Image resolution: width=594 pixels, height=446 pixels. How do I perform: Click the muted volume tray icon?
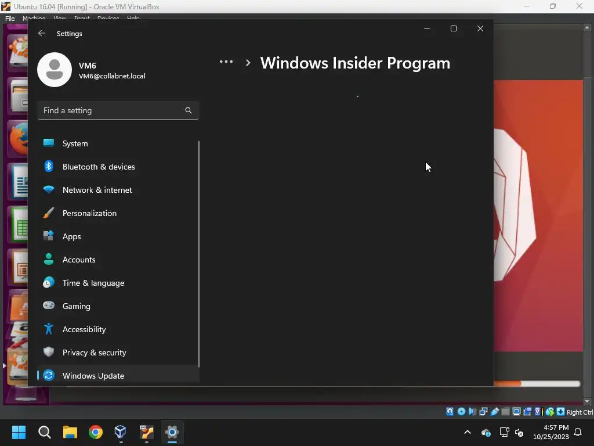pyautogui.click(x=519, y=432)
